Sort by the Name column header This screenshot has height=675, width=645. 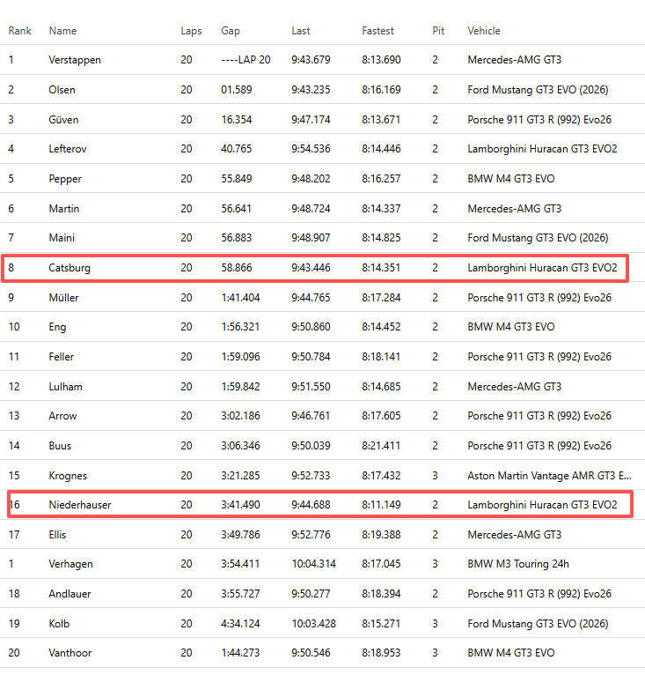click(x=62, y=31)
